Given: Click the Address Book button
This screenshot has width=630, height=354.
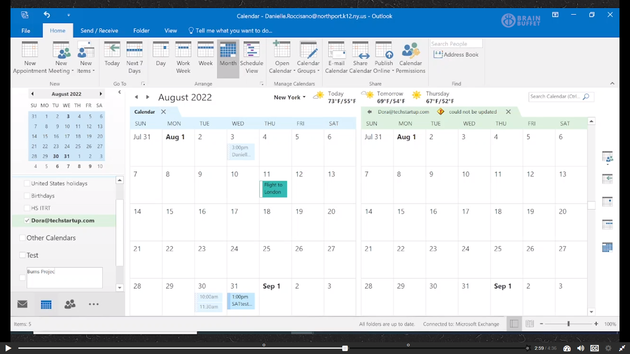Looking at the screenshot, I should point(456,54).
